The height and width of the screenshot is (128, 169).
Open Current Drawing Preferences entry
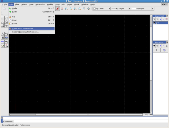[x=32, y=32]
